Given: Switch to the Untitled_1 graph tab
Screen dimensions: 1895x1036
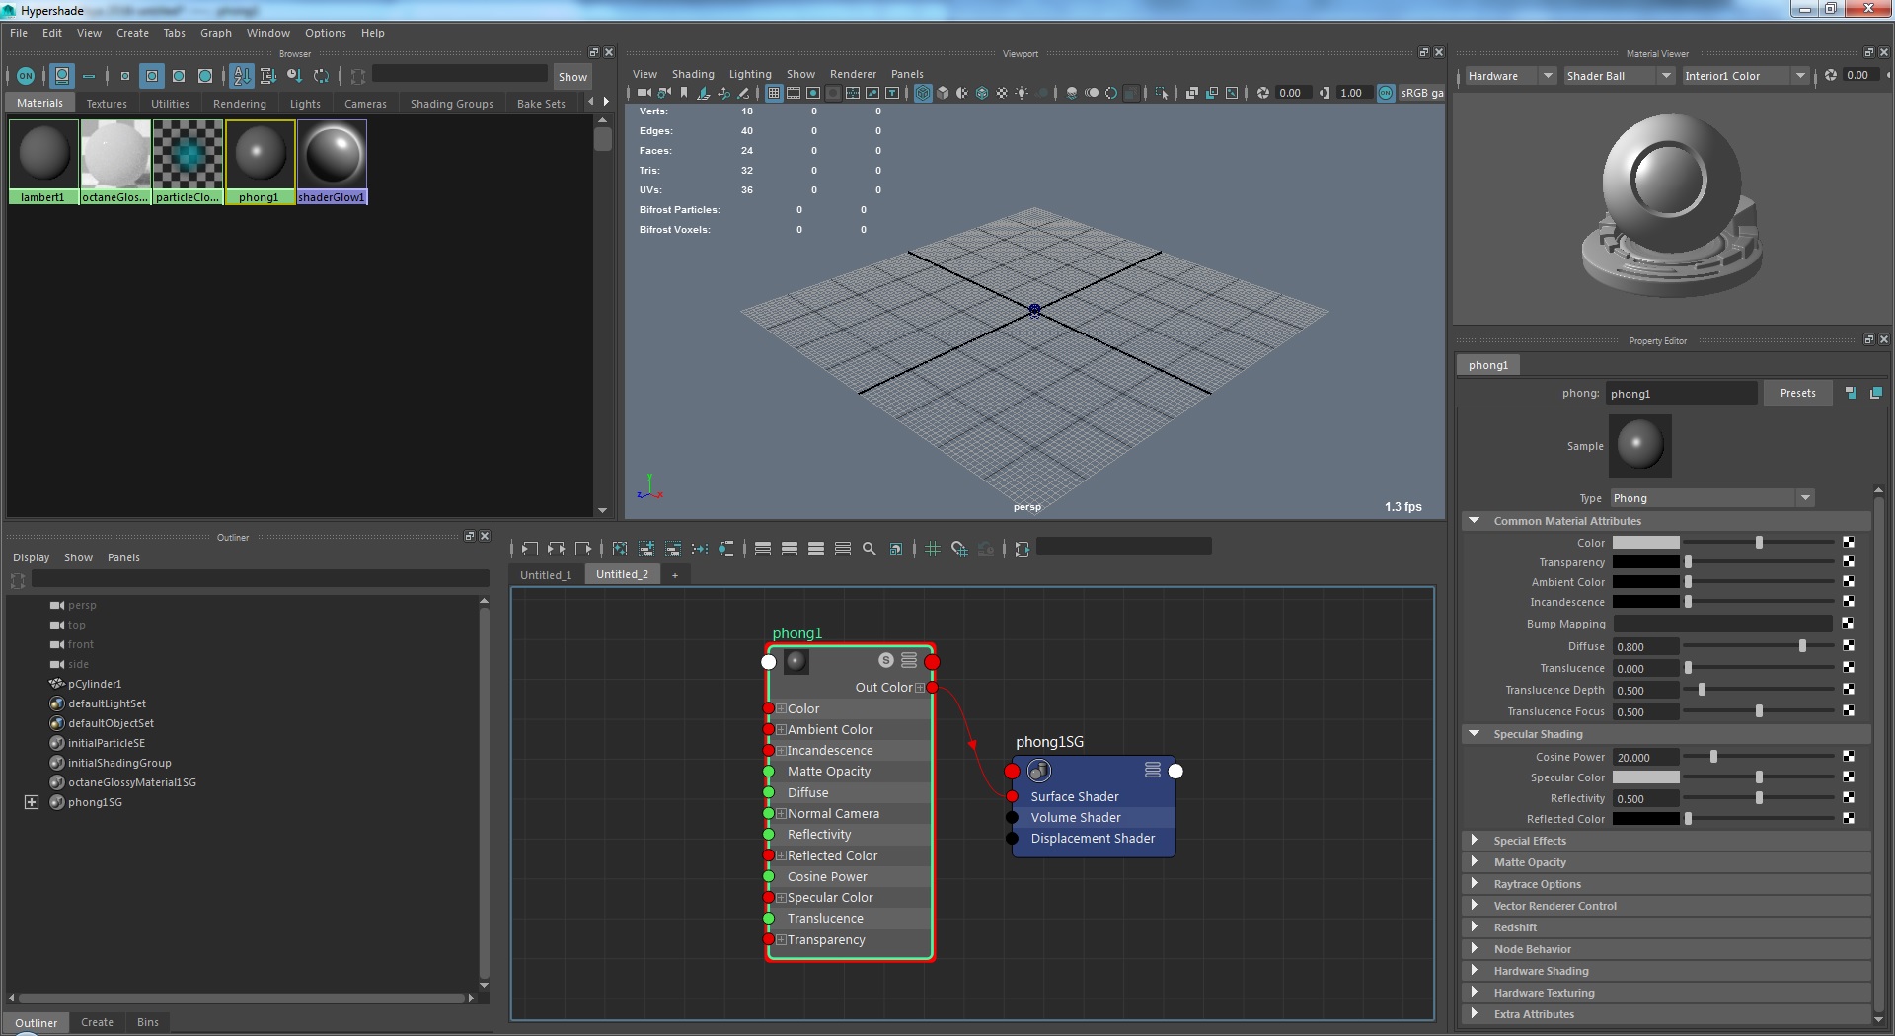Looking at the screenshot, I should 546,575.
